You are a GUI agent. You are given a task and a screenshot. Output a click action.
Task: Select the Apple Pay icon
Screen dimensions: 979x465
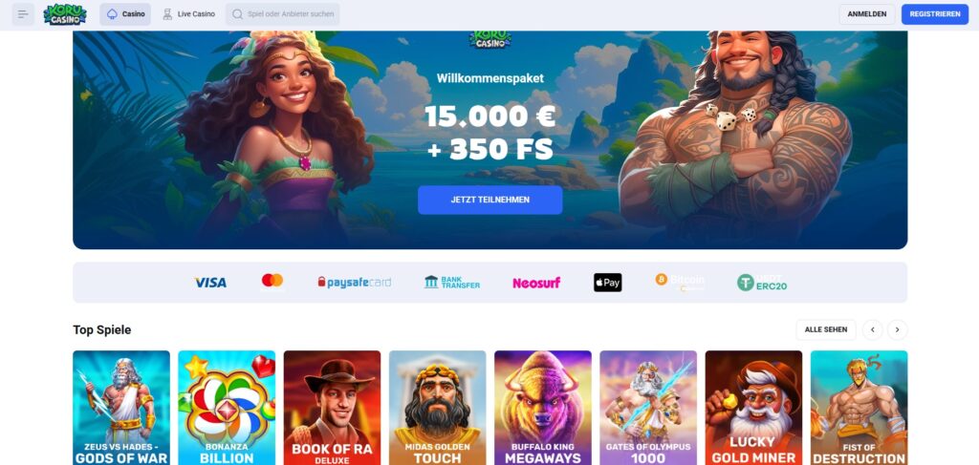tap(607, 283)
